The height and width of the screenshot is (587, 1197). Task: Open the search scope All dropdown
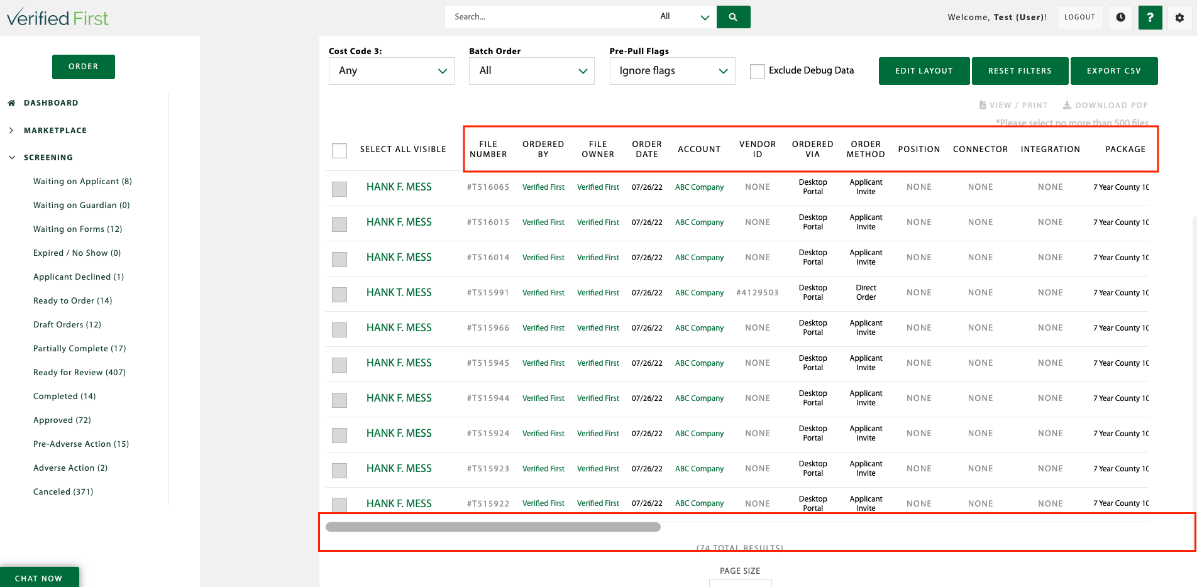[x=684, y=17]
